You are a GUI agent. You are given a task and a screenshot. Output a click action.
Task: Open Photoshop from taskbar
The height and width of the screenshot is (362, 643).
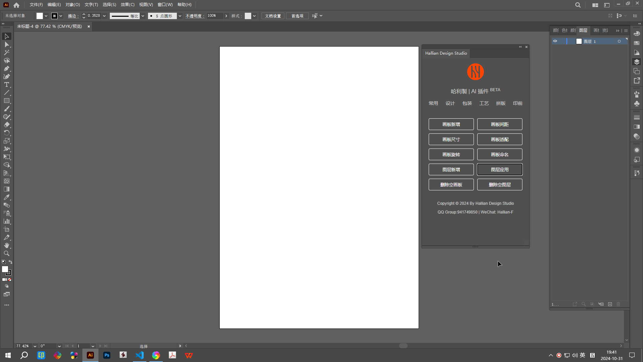point(107,355)
